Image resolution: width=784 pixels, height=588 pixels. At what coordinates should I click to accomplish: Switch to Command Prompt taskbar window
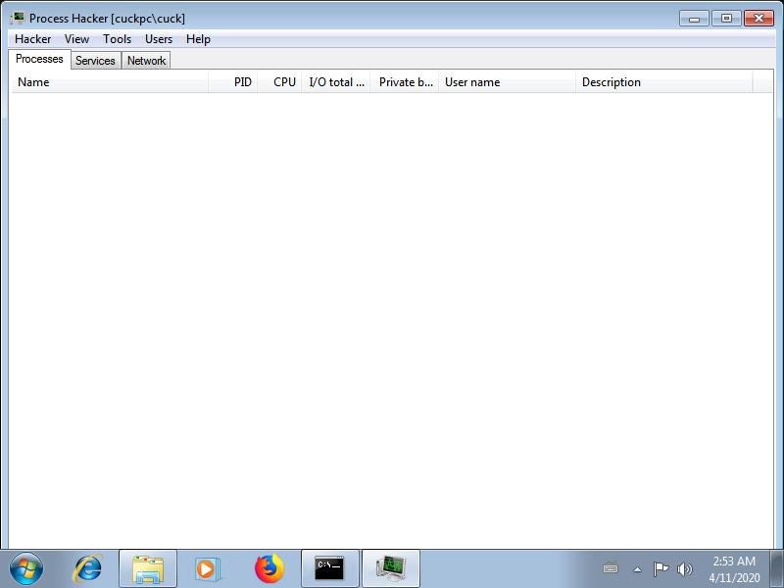330,568
